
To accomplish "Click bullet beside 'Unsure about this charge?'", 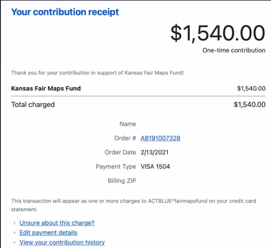I will pyautogui.click(x=14, y=223).
